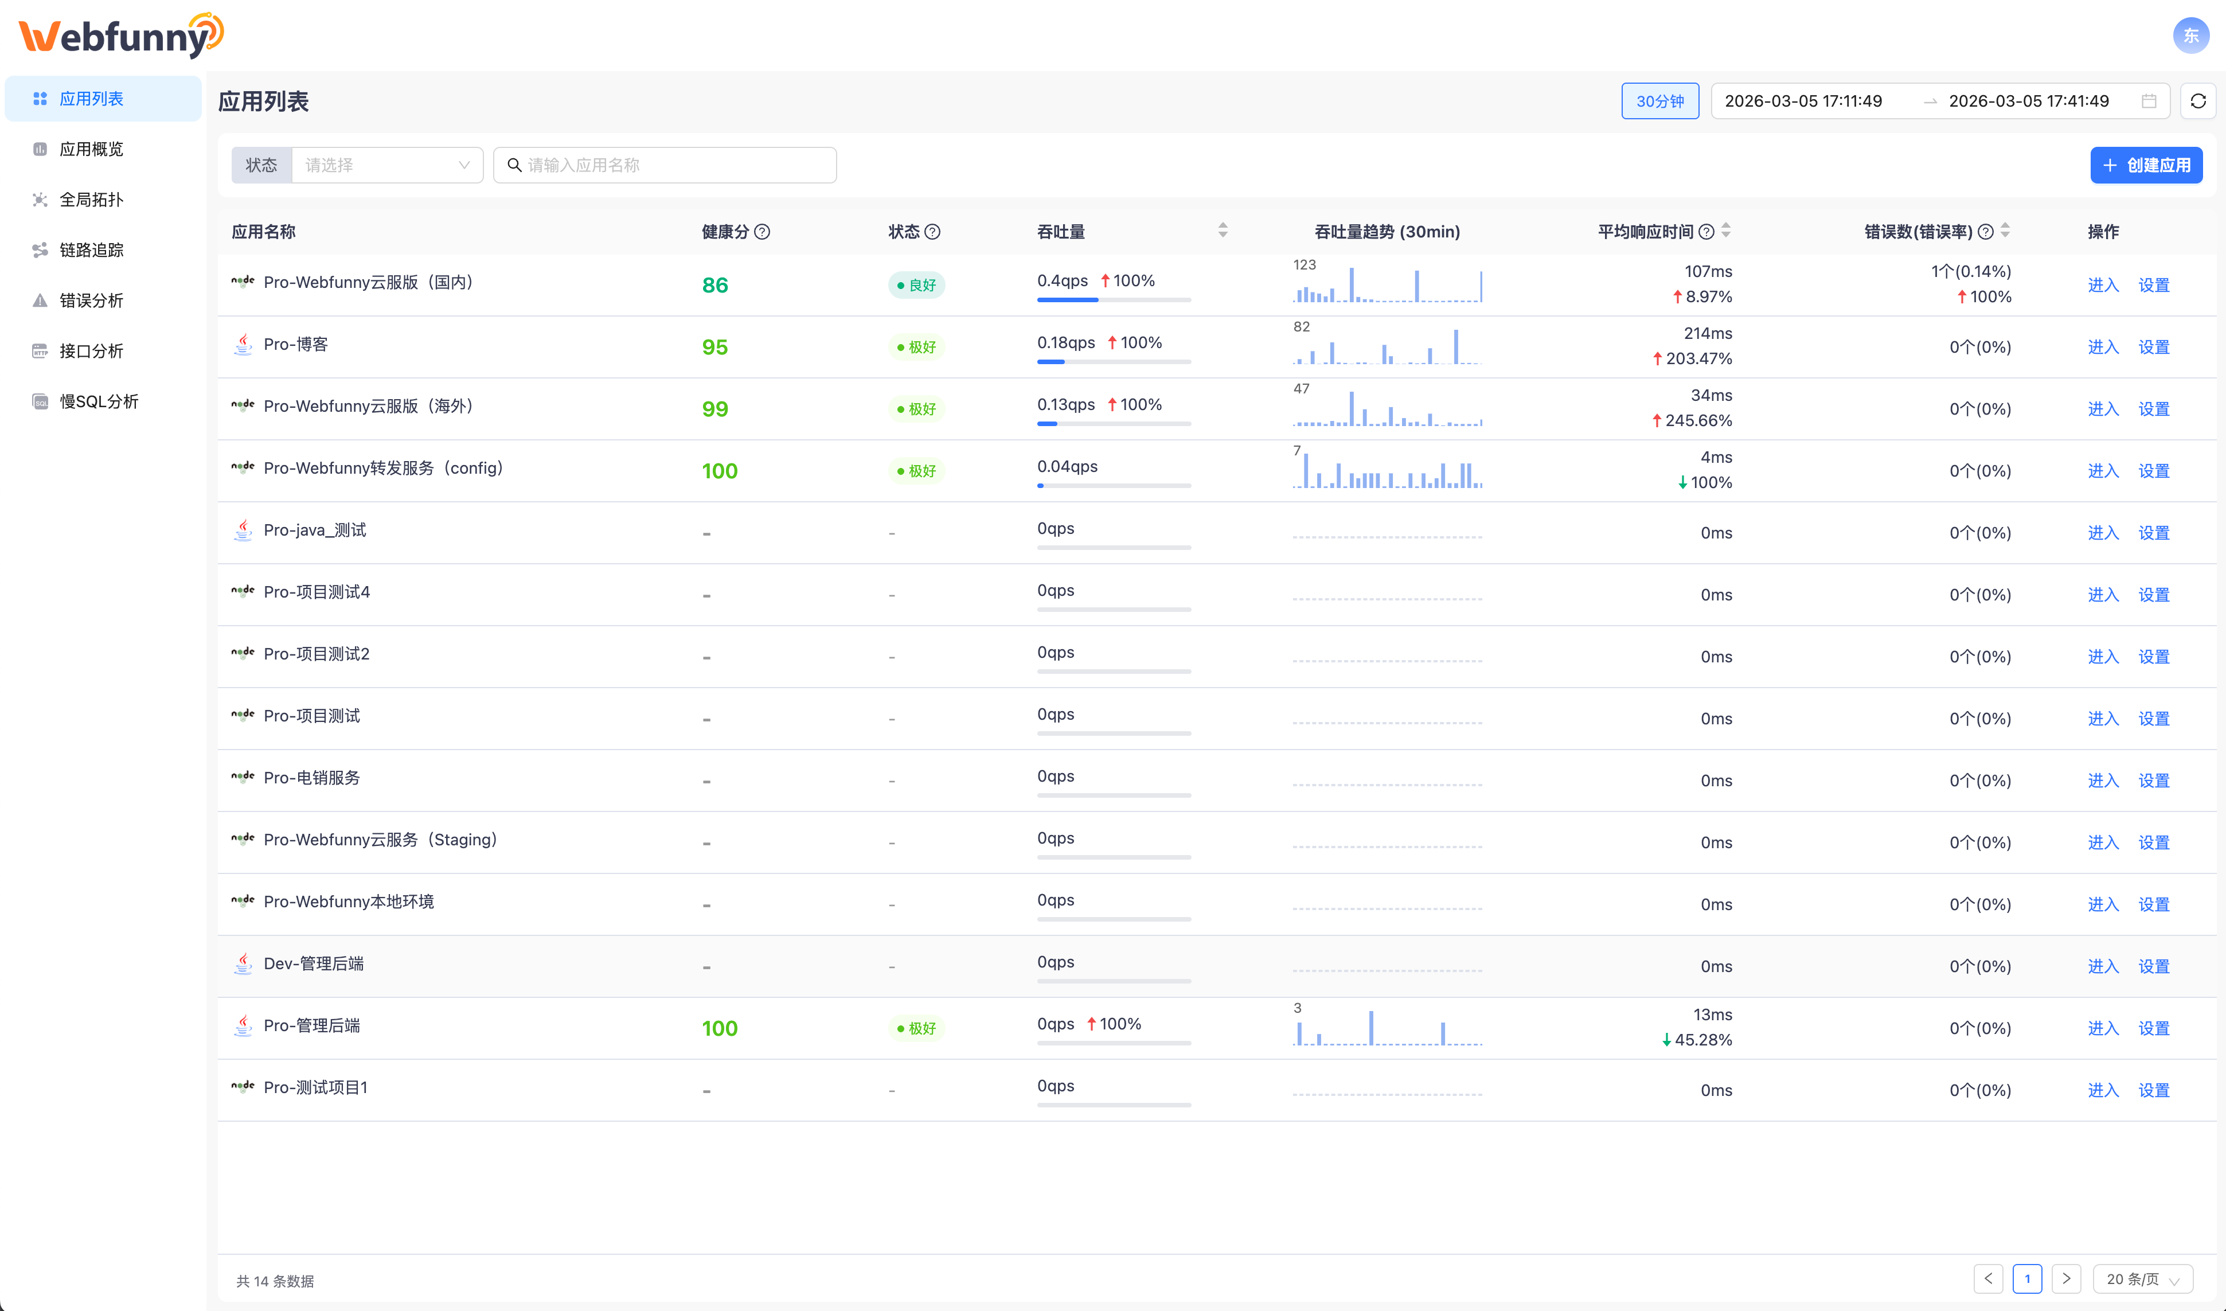The height and width of the screenshot is (1311, 2226).
Task: Click the refresh icon button
Action: click(x=2198, y=101)
